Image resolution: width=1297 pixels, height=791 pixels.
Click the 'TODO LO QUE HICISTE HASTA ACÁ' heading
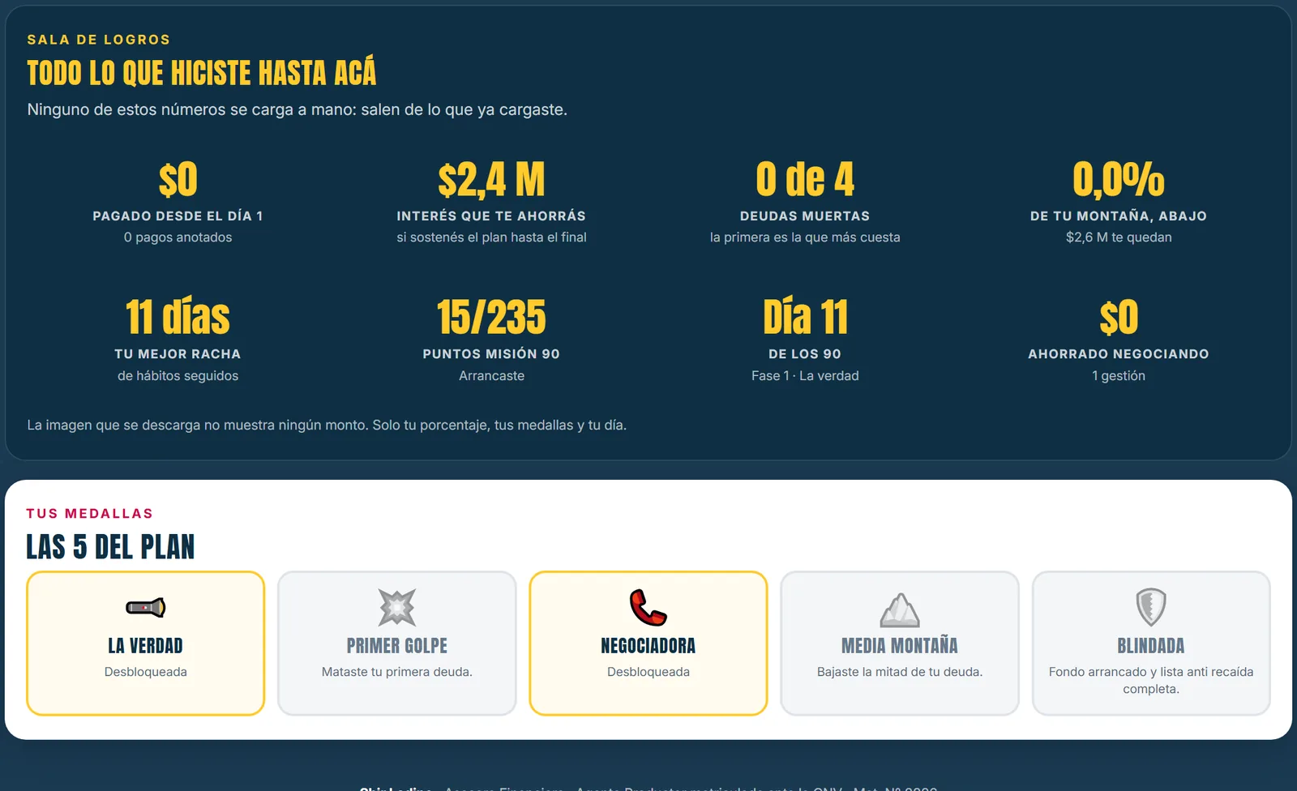click(202, 73)
